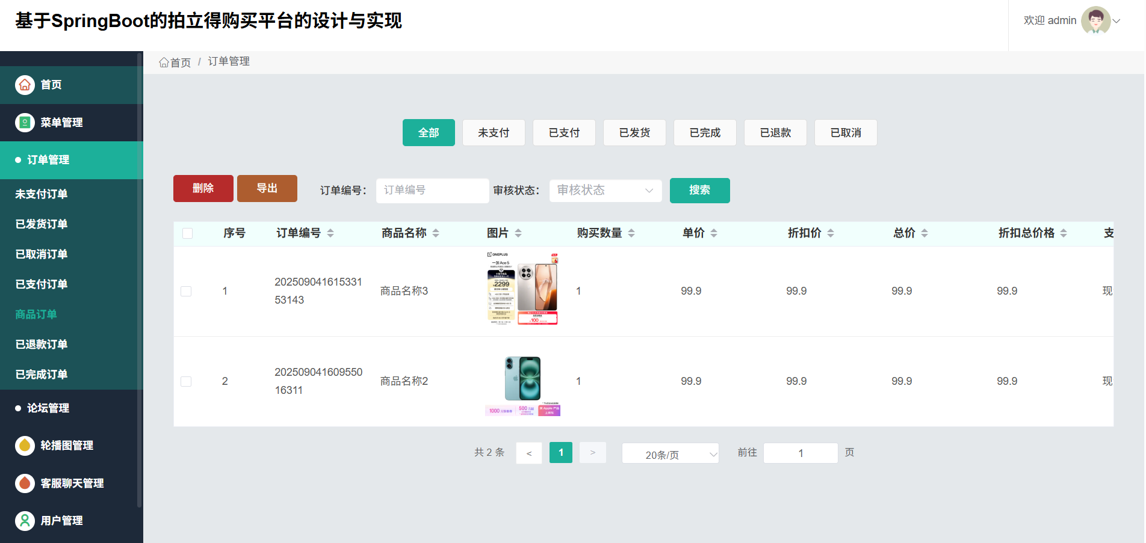
Task: Click the sidebar vertical scrollbar
Action: [140, 280]
